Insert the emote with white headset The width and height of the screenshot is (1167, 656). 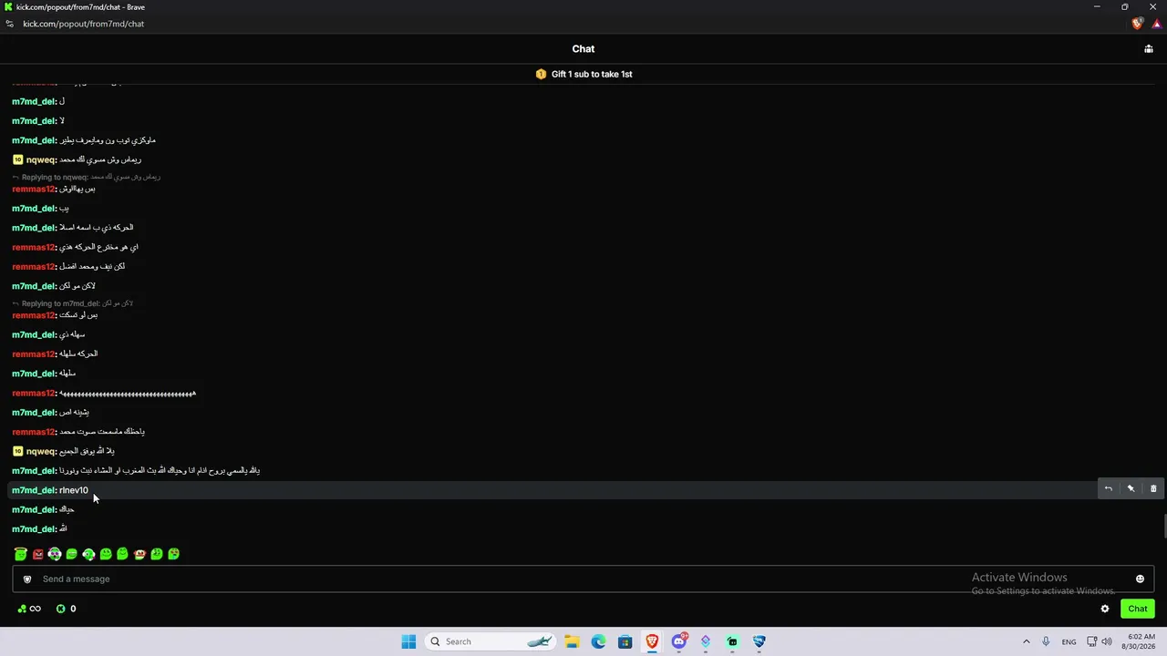(x=88, y=554)
